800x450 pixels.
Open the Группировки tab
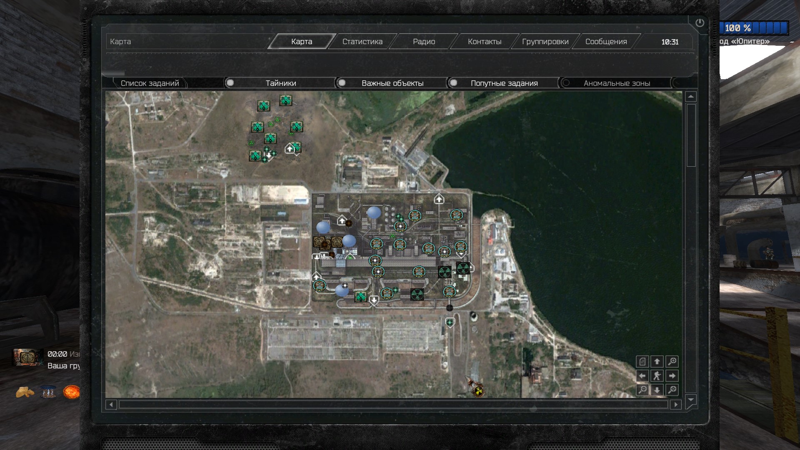[545, 42]
